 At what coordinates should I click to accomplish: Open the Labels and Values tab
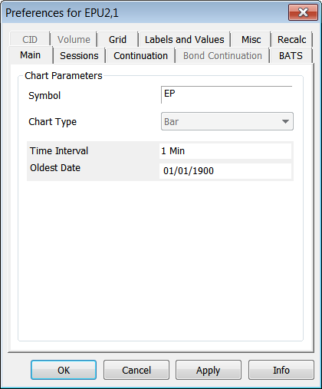pos(184,40)
